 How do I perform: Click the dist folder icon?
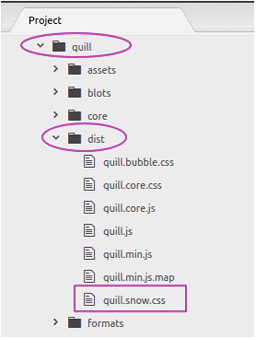(x=75, y=139)
